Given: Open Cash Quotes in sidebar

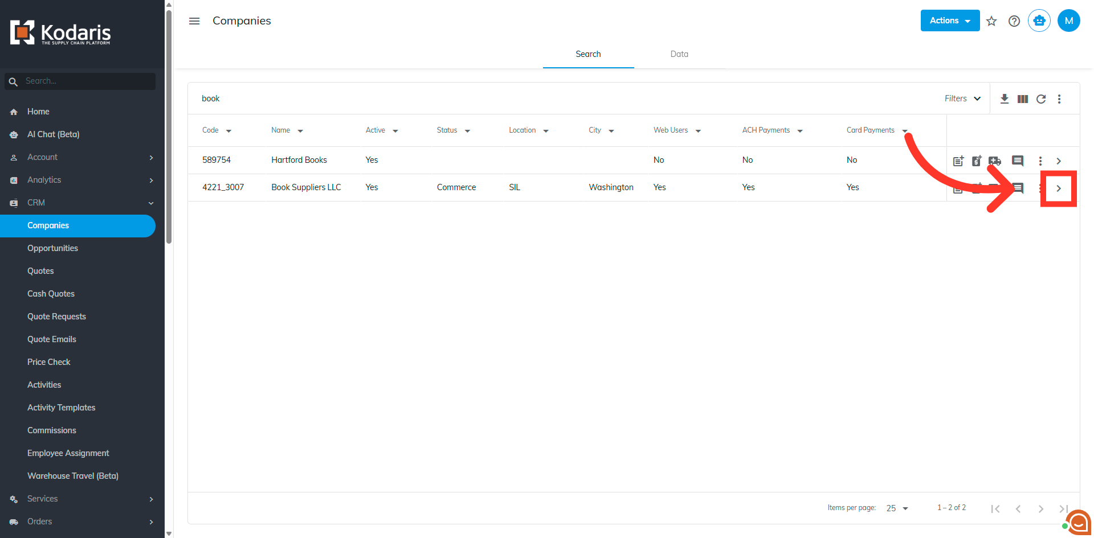Looking at the screenshot, I should 51,294.
